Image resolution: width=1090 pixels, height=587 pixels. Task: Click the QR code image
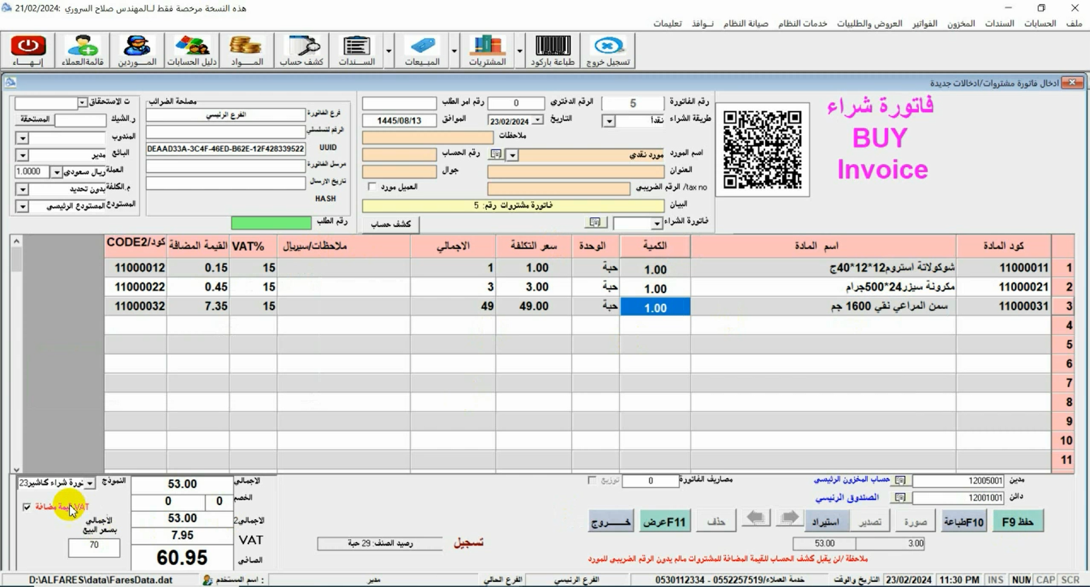[x=762, y=150]
